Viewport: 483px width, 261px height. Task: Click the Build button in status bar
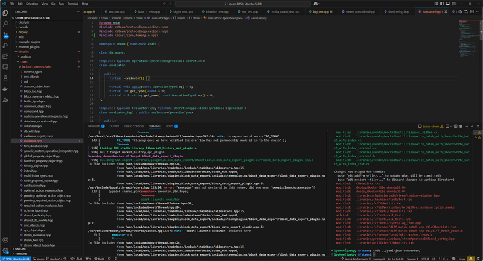click(99, 259)
